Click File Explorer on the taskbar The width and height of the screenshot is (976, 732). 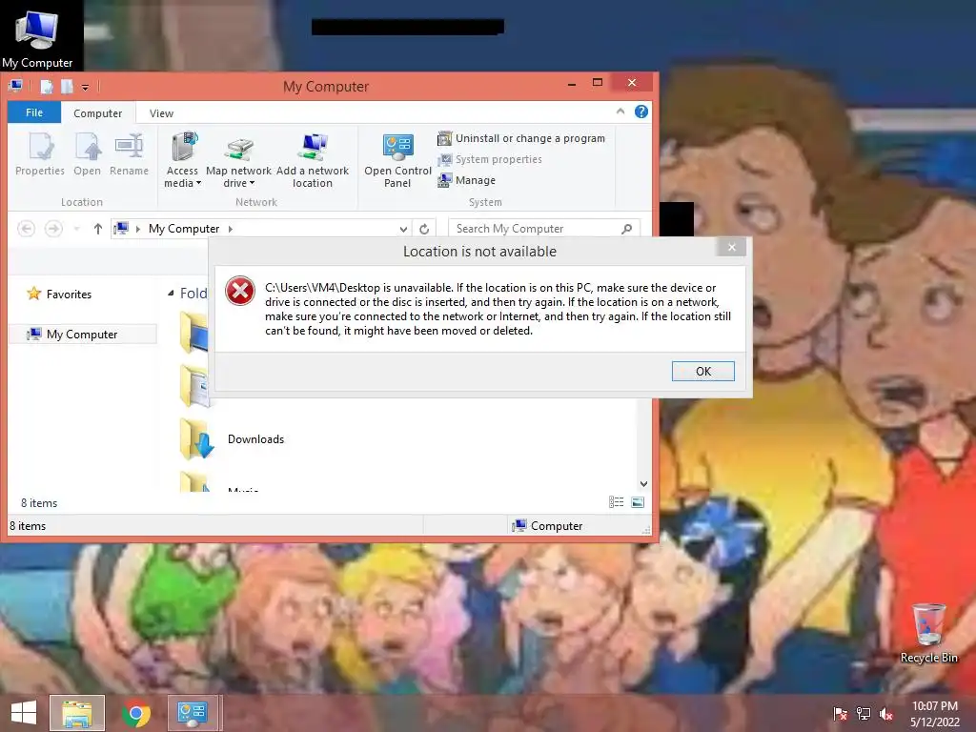pyautogui.click(x=77, y=713)
